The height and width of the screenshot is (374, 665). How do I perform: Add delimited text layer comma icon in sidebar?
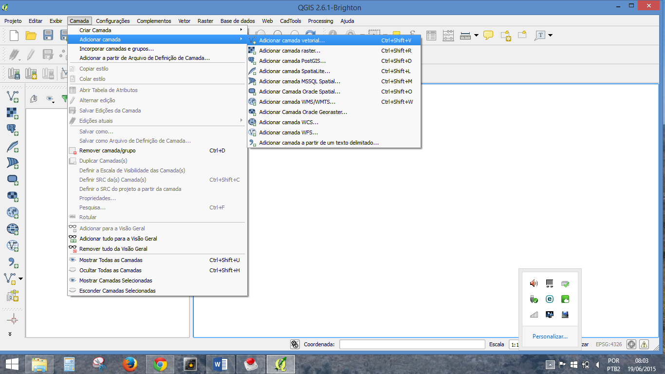(x=13, y=262)
